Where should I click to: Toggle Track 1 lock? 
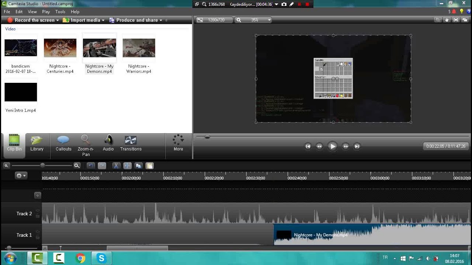38,237
